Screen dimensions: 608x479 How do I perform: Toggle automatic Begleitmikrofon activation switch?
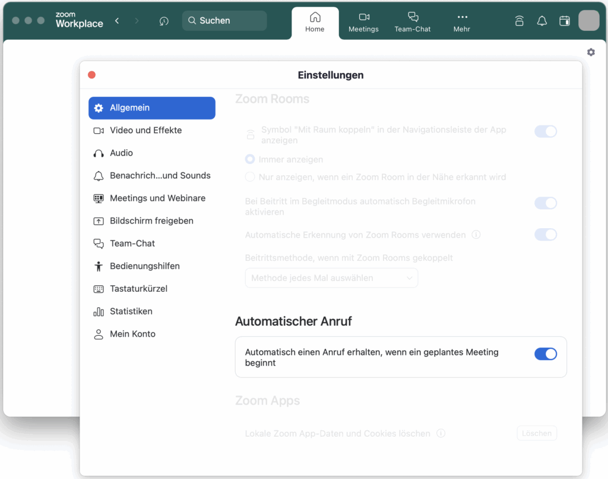(545, 203)
